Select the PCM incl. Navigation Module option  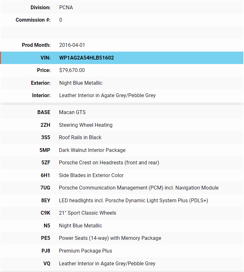point(139,188)
